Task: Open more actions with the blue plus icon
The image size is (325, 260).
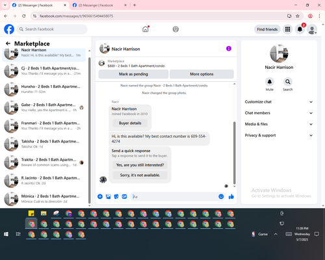Action: [100, 196]
